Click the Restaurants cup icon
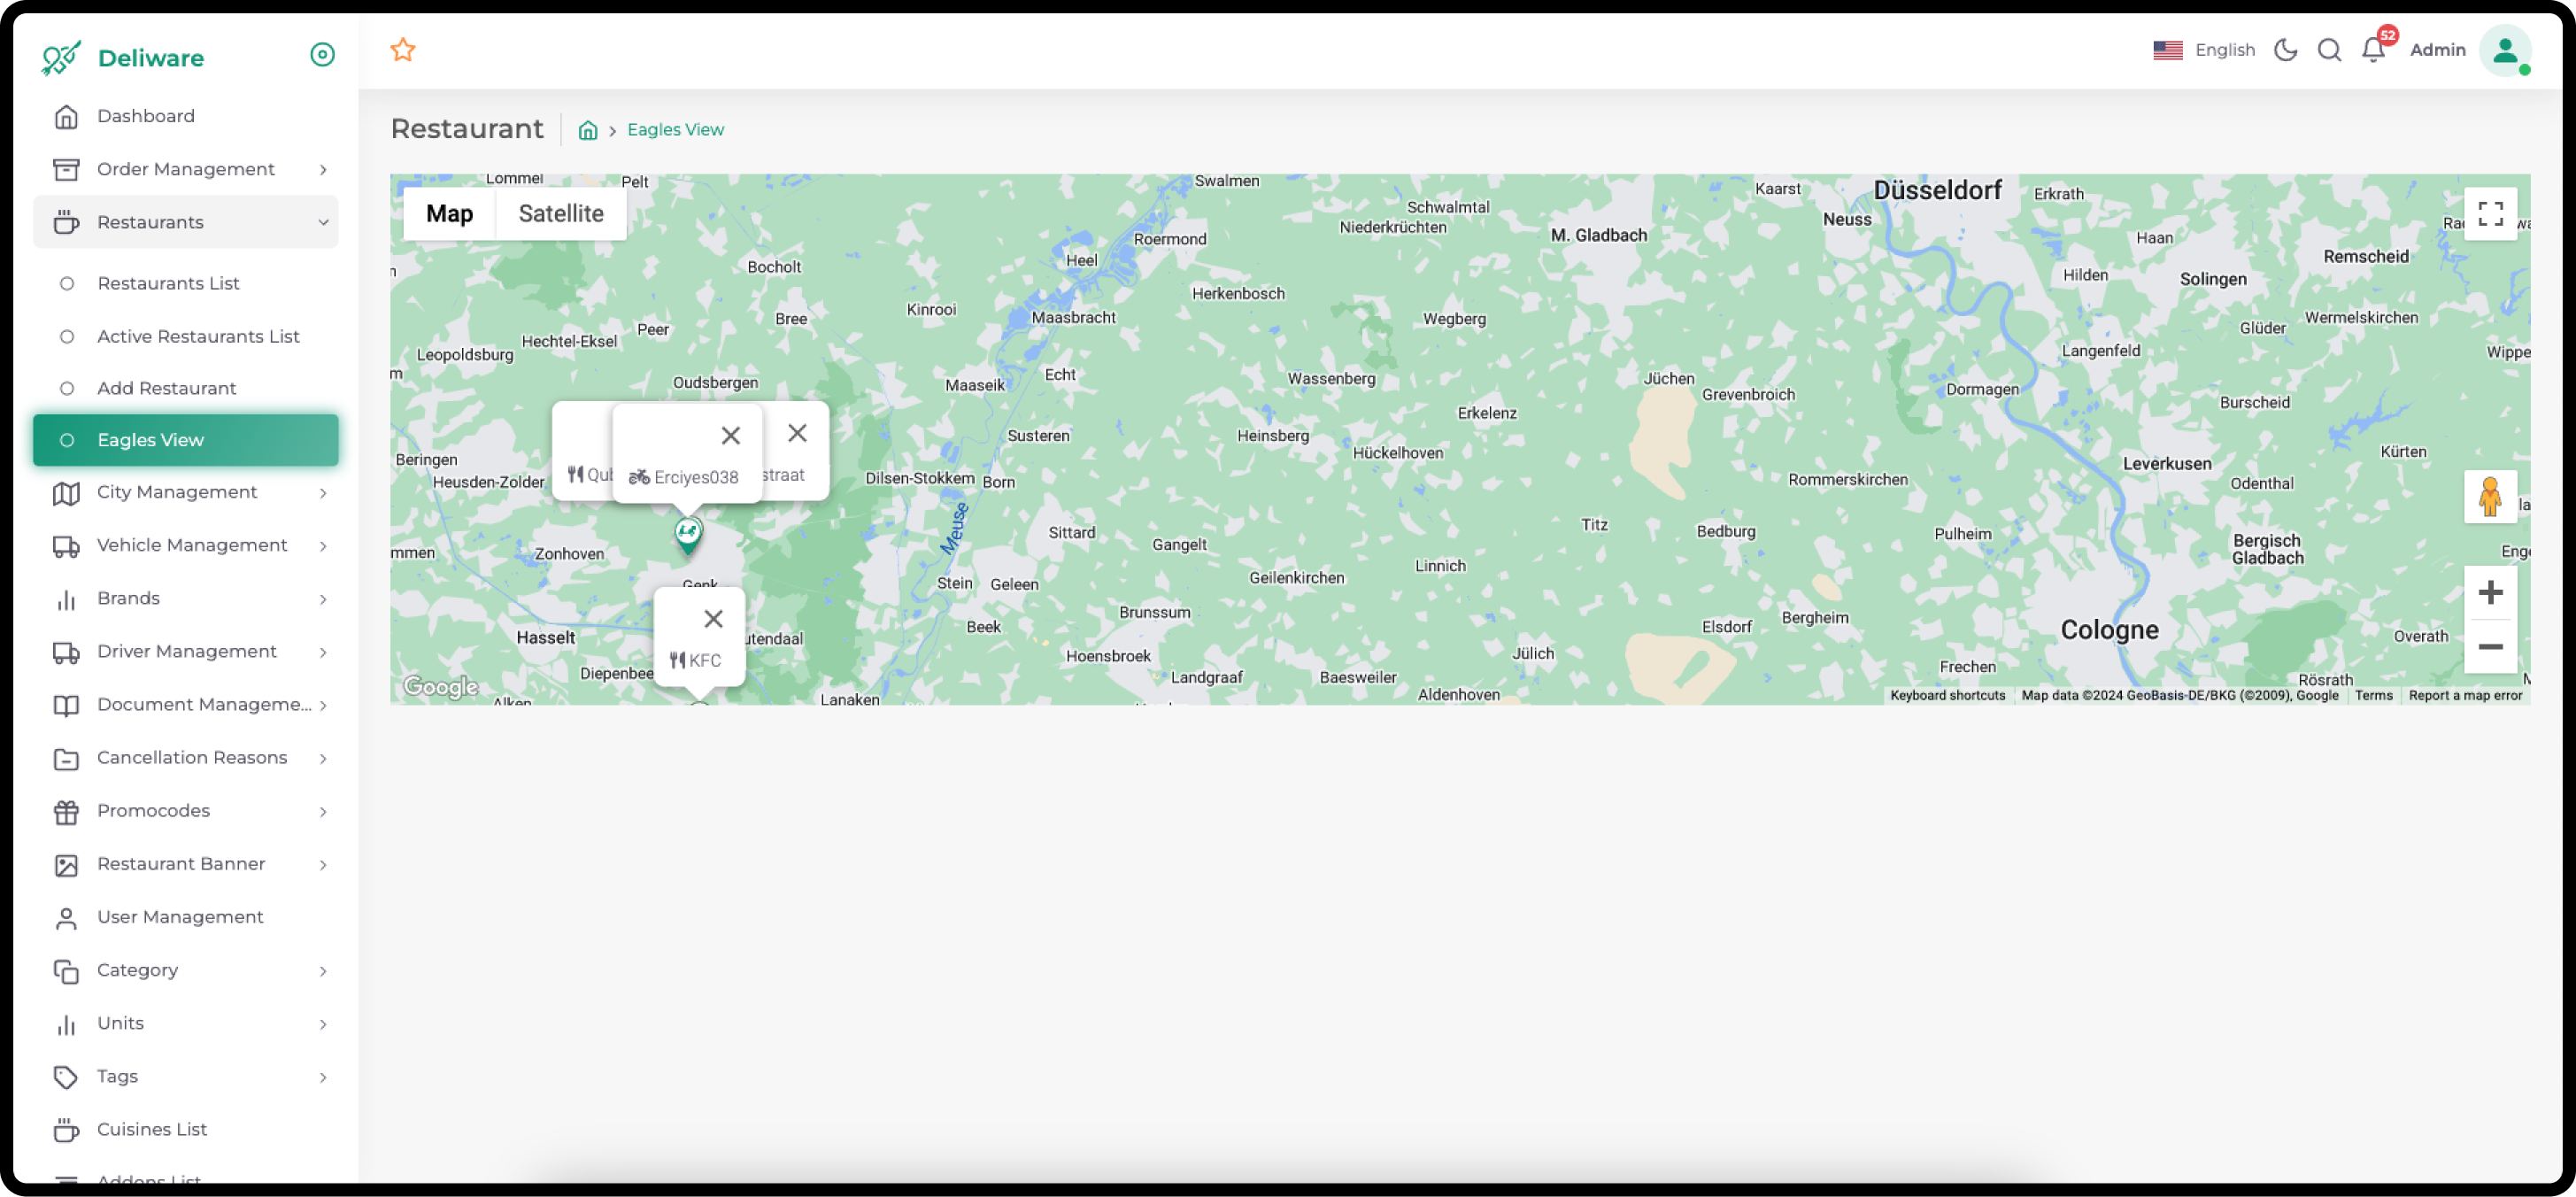This screenshot has width=2576, height=1197. [66, 222]
